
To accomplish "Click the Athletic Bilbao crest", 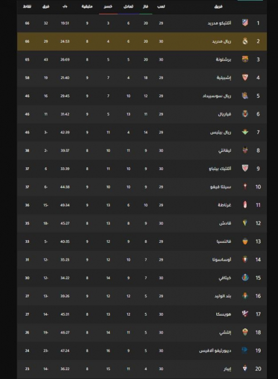I will click(245, 168).
